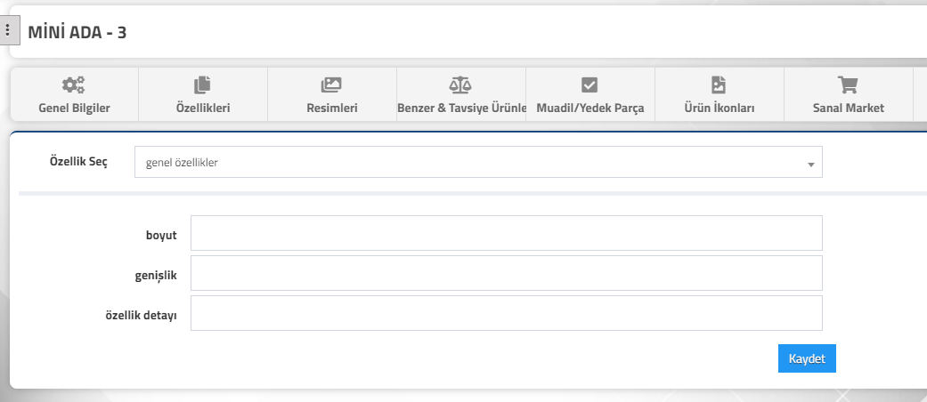
Task: Click the image-file icon above Ürün İkonları
Action: tap(719, 85)
